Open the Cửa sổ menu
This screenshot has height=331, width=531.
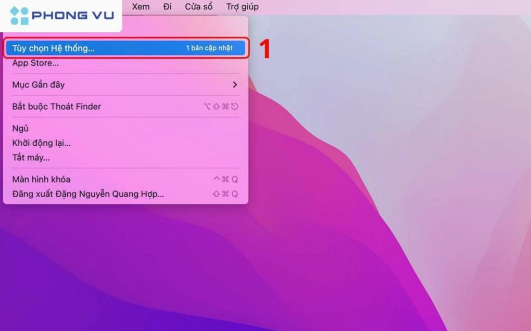click(x=198, y=7)
